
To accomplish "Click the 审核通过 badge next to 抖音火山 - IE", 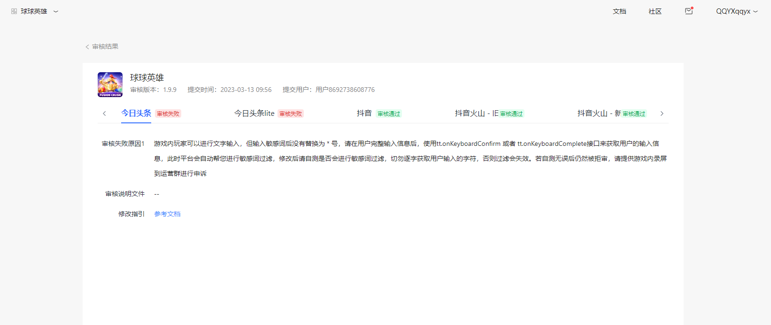I will [x=511, y=113].
